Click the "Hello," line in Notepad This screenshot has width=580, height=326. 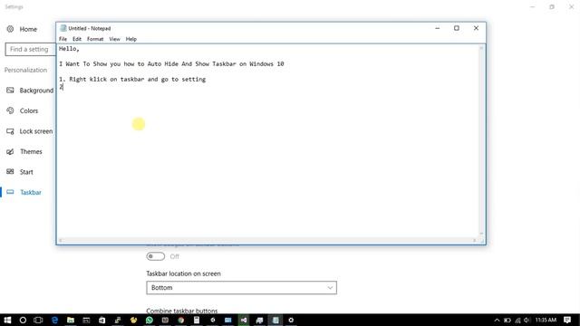pos(69,49)
